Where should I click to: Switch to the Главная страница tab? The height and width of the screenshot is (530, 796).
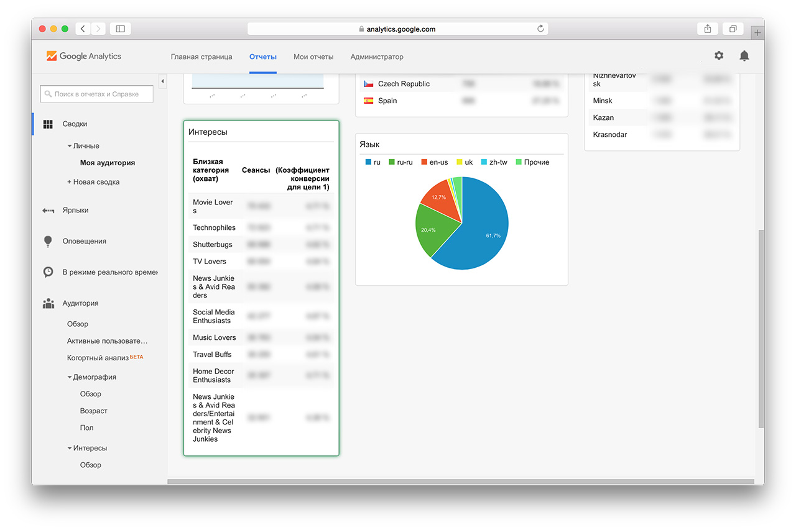tap(201, 57)
